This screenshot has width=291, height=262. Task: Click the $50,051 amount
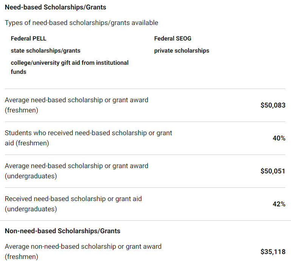(273, 171)
